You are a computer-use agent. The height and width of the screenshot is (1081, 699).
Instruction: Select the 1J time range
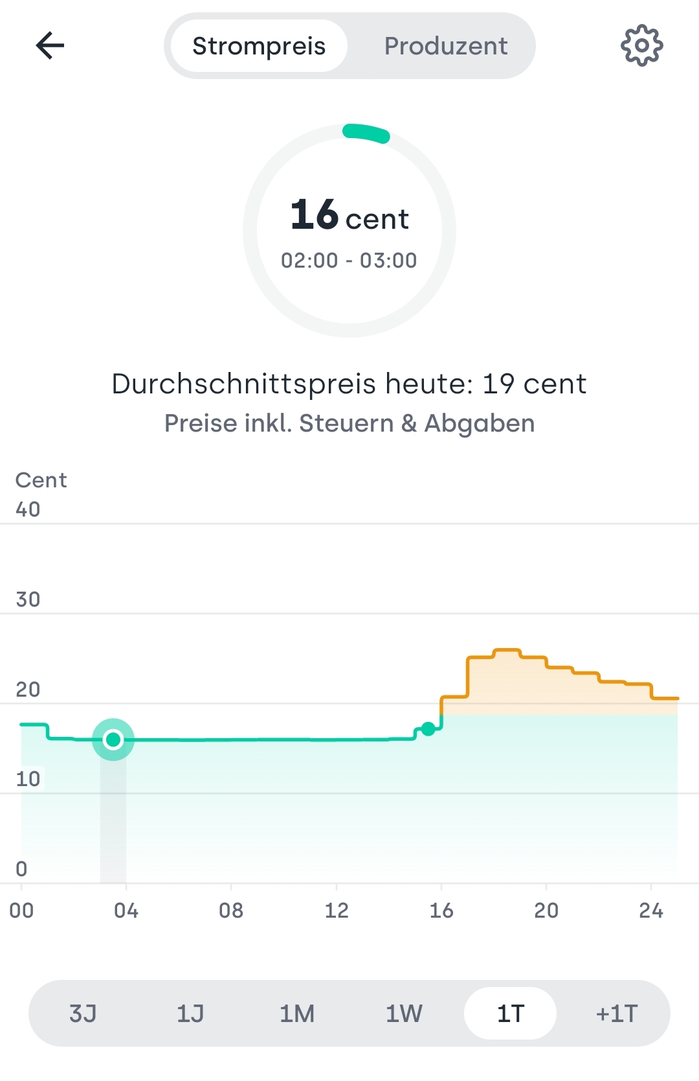[x=190, y=1013]
